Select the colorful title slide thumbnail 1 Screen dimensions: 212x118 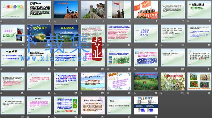click(x=13, y=9)
